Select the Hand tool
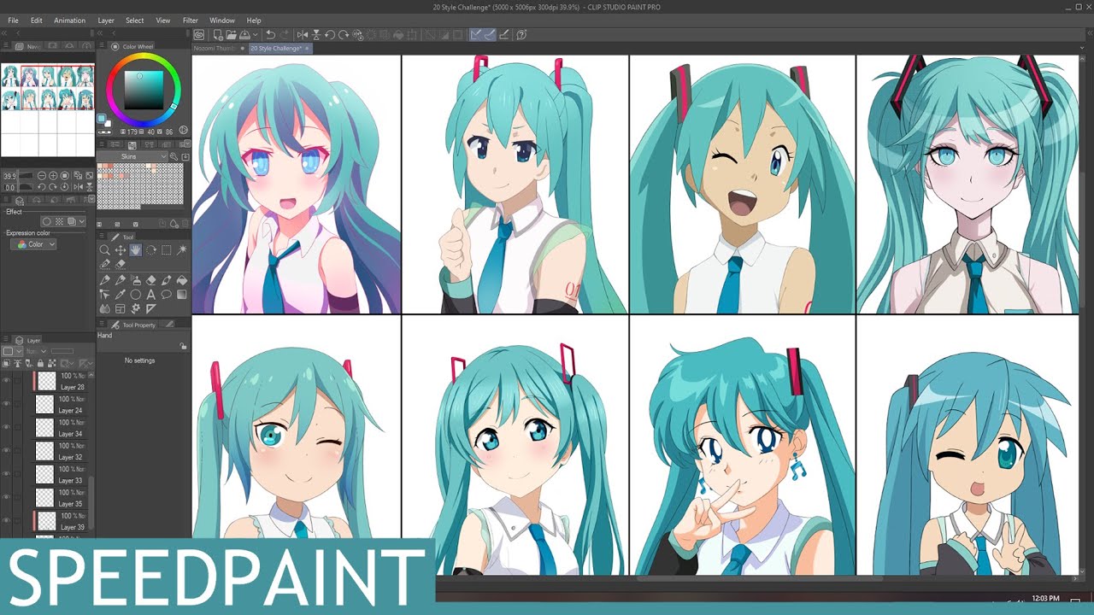 [x=135, y=249]
